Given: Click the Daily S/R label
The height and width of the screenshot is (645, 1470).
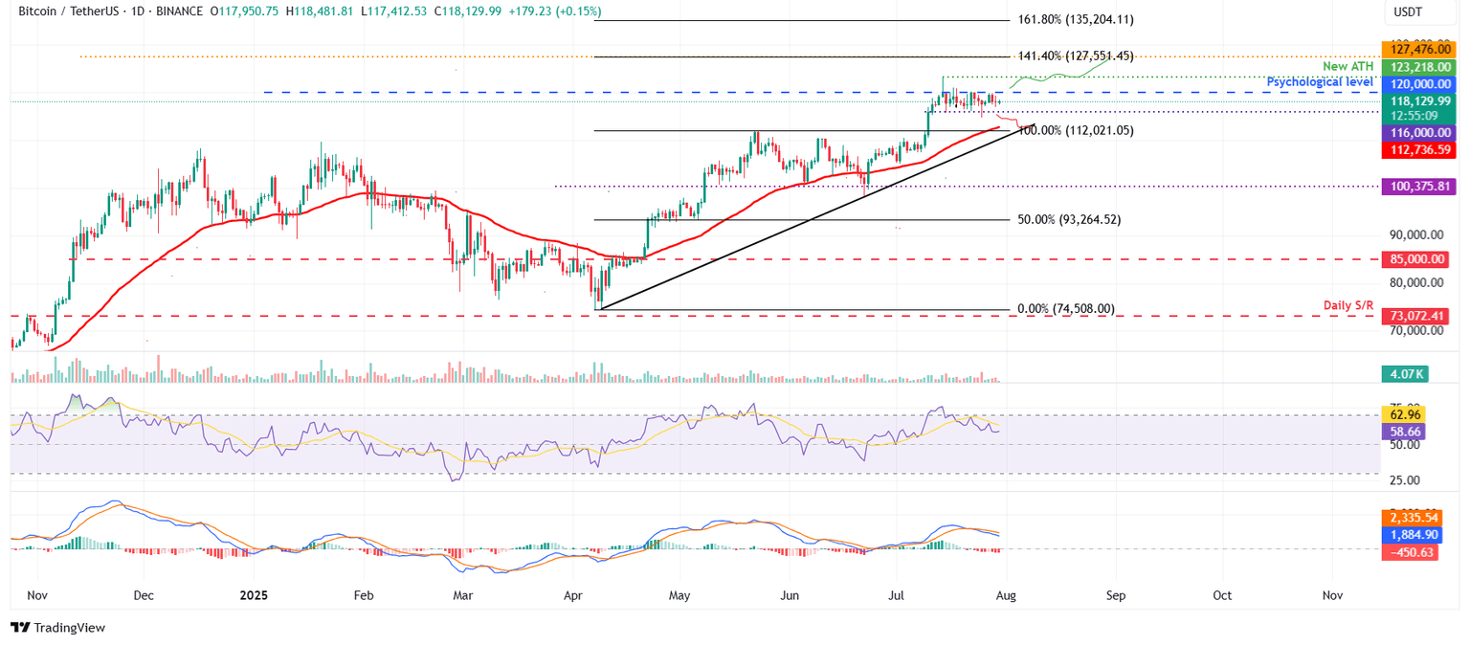Looking at the screenshot, I should tap(1347, 305).
